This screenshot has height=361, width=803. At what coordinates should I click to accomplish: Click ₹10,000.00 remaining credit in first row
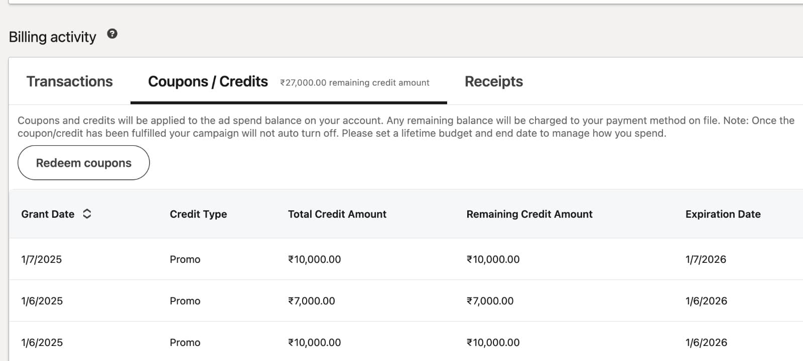tap(493, 259)
